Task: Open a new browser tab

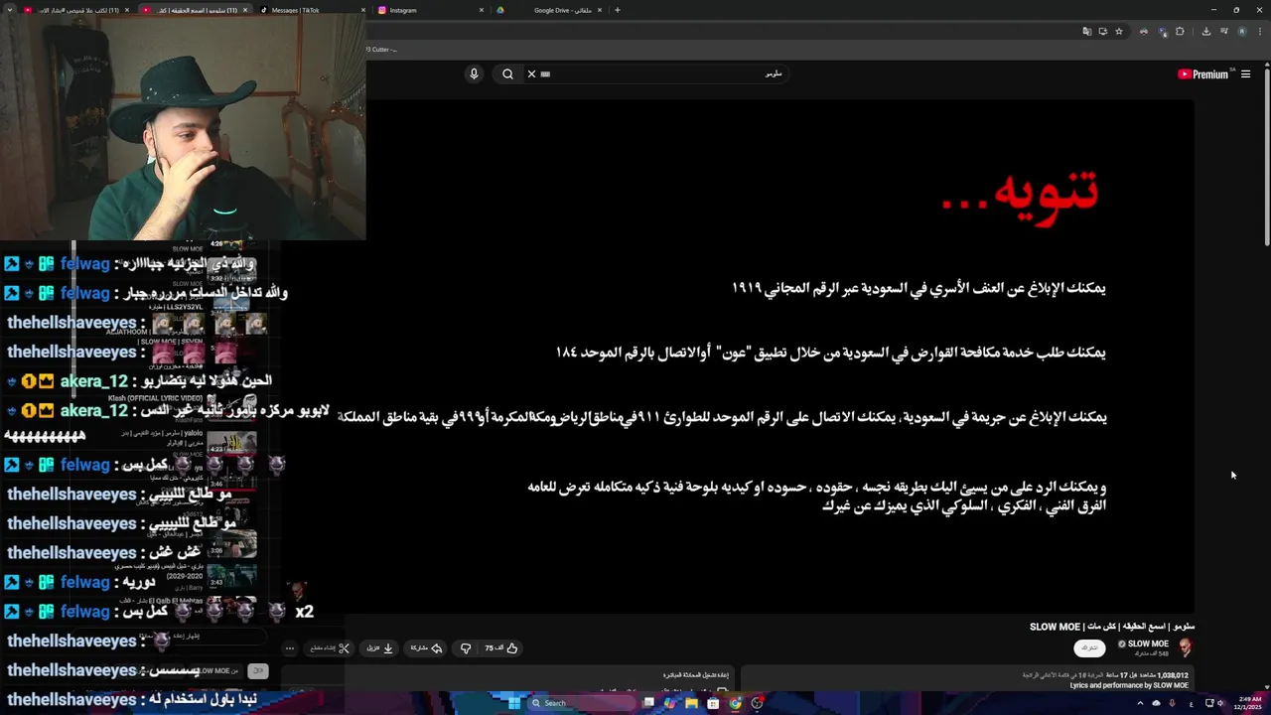Action: [x=617, y=10]
